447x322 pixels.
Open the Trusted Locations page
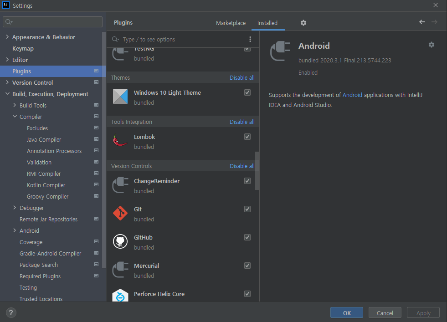(41, 299)
